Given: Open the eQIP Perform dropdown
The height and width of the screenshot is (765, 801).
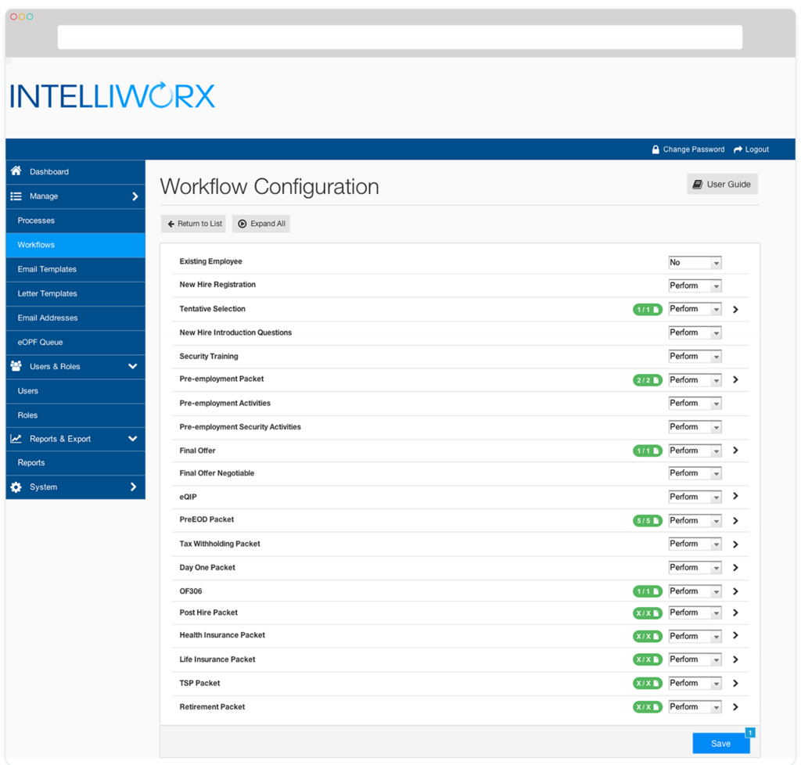Looking at the screenshot, I should (x=695, y=497).
